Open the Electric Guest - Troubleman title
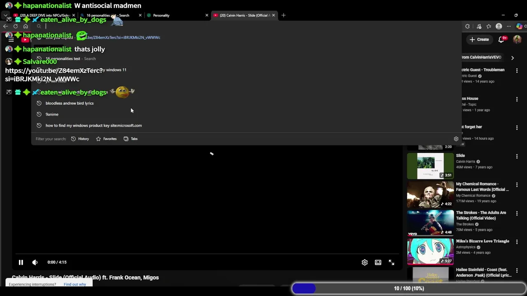Image resolution: width=527 pixels, height=296 pixels. click(x=483, y=70)
